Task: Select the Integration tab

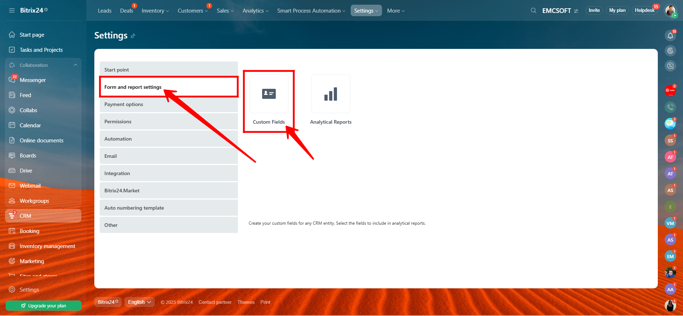Action: (169, 173)
